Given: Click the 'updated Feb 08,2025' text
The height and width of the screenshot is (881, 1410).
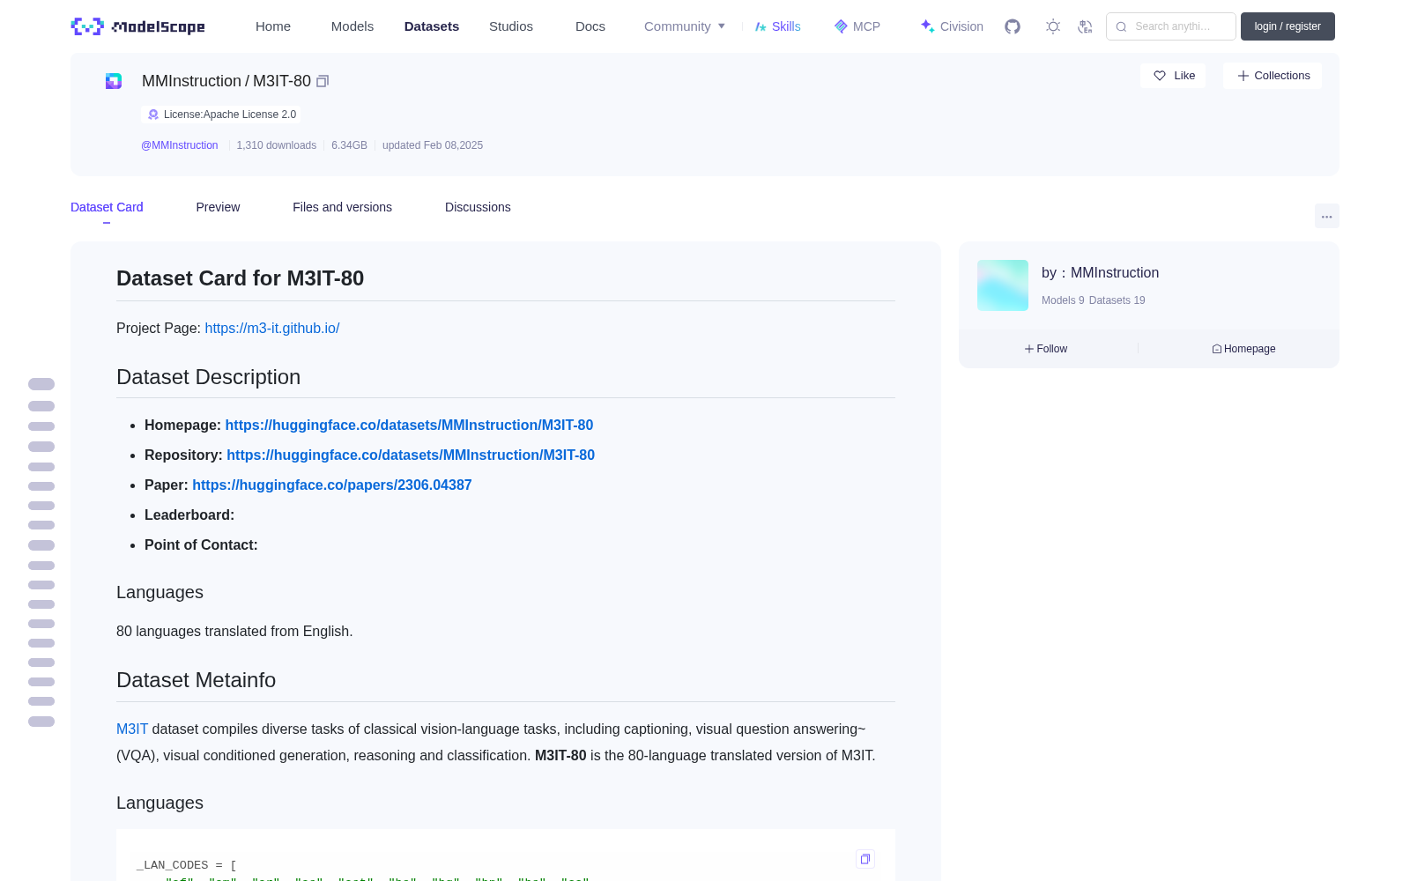Looking at the screenshot, I should point(433,145).
